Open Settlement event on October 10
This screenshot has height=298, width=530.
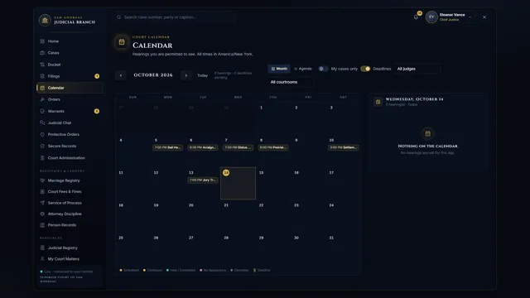343,147
